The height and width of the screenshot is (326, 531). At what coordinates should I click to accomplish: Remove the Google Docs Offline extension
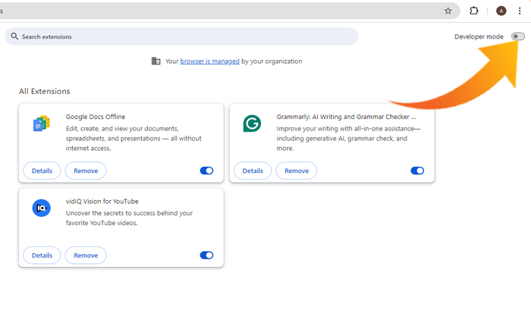click(86, 171)
